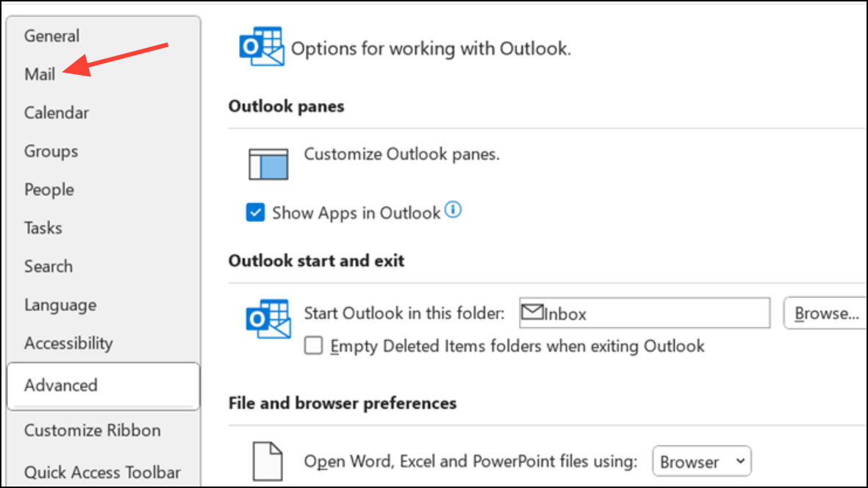Click the envelope icon in the Inbox field
This screenshot has width=868, height=488.
[x=532, y=313]
